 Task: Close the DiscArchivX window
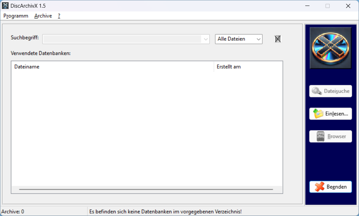coord(348,6)
